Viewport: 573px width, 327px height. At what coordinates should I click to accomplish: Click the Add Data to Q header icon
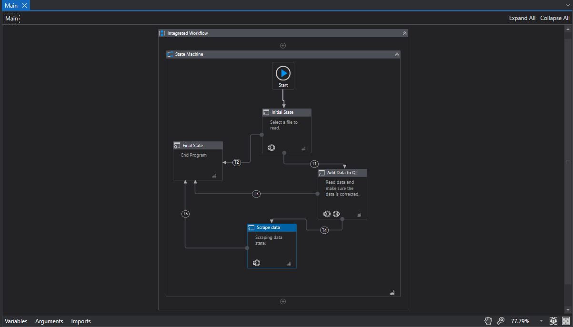coord(322,173)
